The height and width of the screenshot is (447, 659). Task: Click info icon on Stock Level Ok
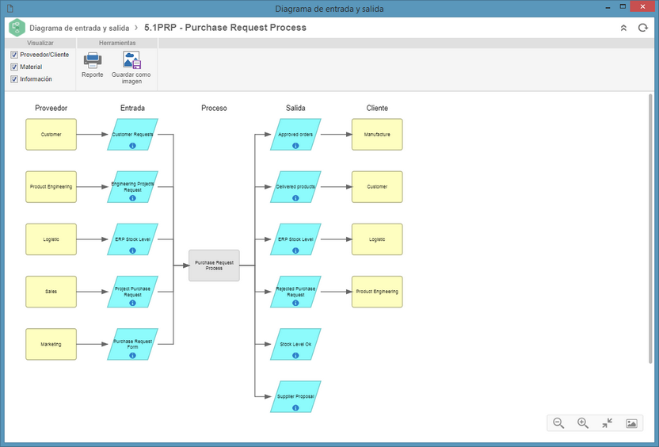click(295, 355)
